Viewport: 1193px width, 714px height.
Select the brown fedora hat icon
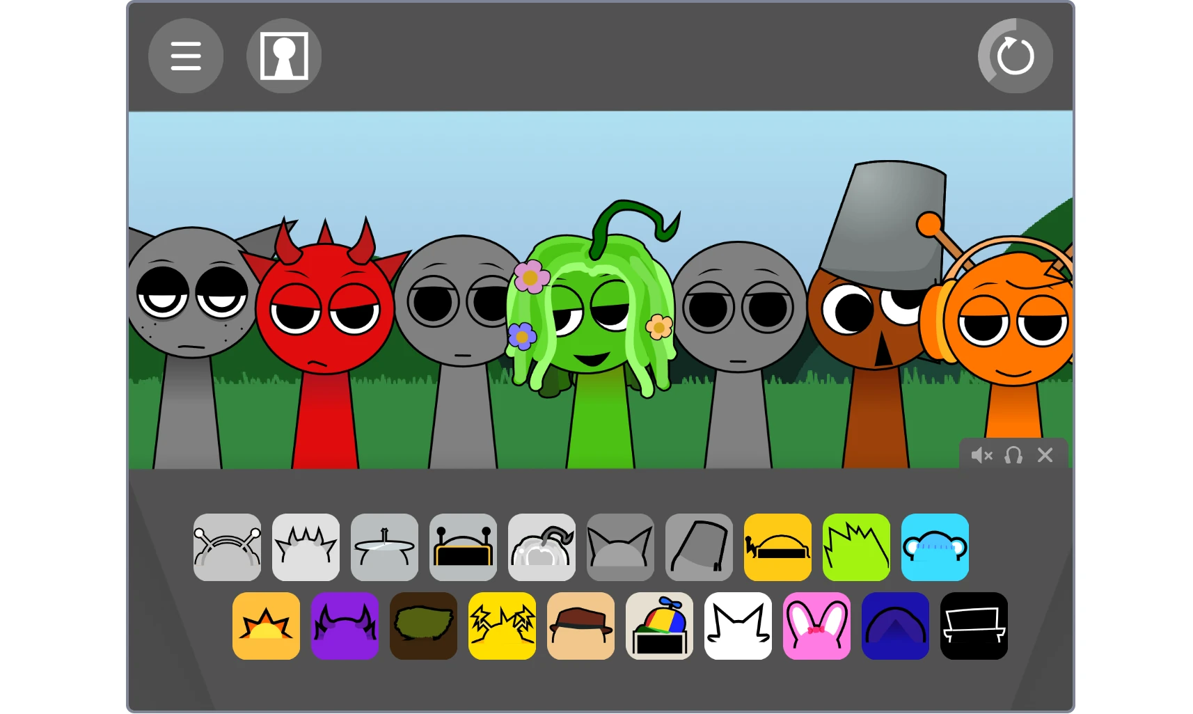[580, 625]
